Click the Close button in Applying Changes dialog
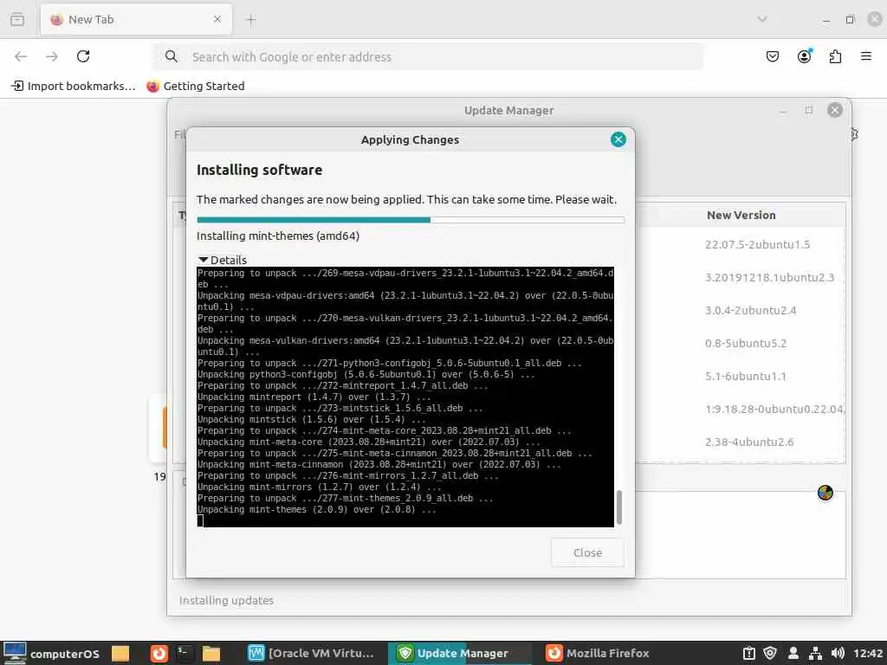The height and width of the screenshot is (665, 887). (587, 552)
